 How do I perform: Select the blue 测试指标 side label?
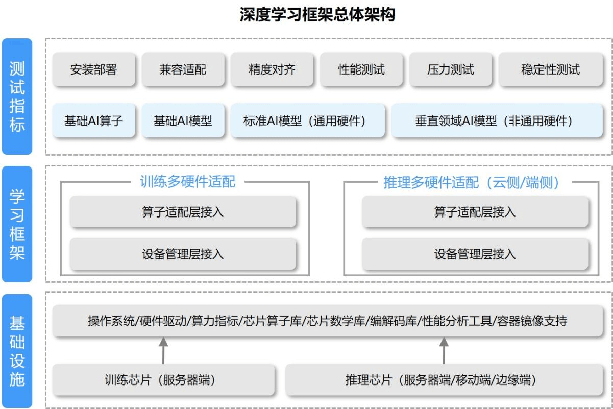click(17, 97)
